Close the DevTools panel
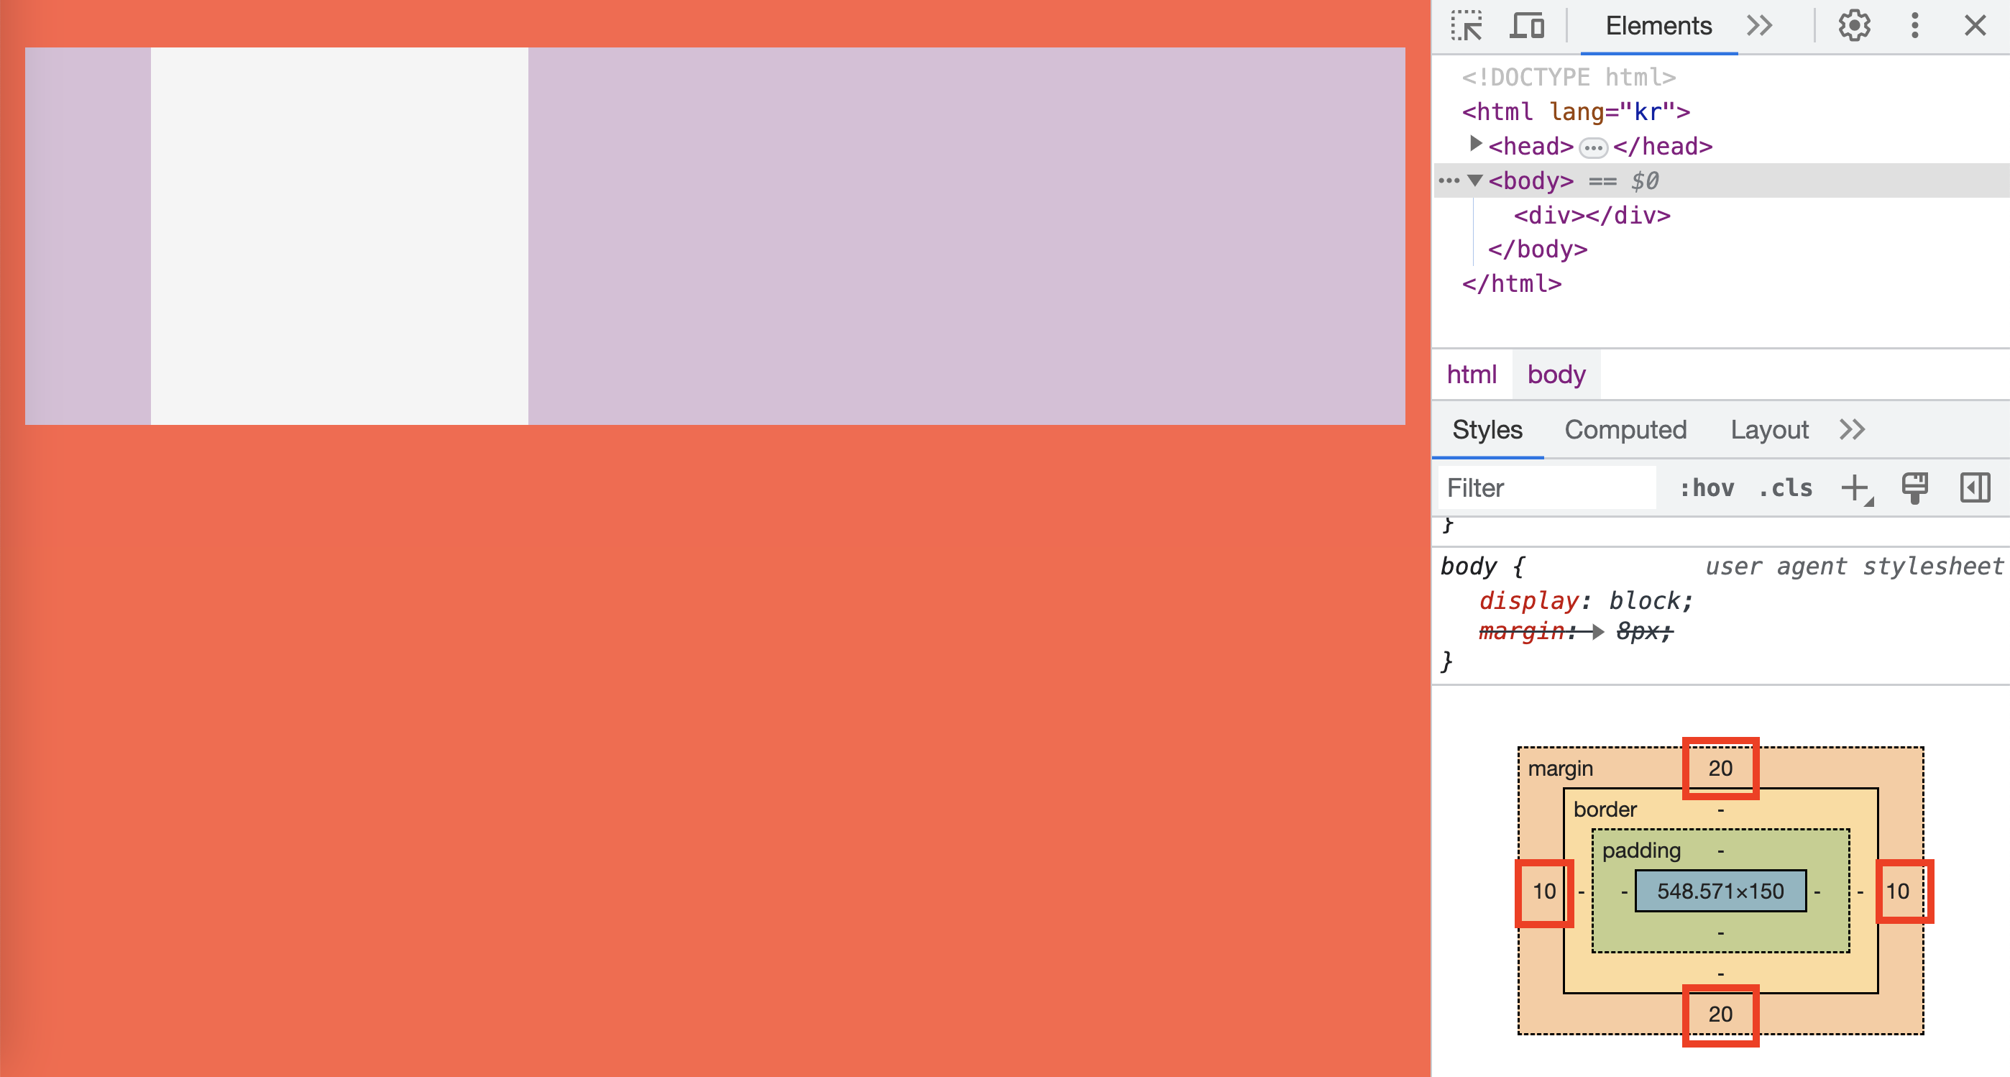The height and width of the screenshot is (1077, 2010). pyautogui.click(x=1975, y=27)
